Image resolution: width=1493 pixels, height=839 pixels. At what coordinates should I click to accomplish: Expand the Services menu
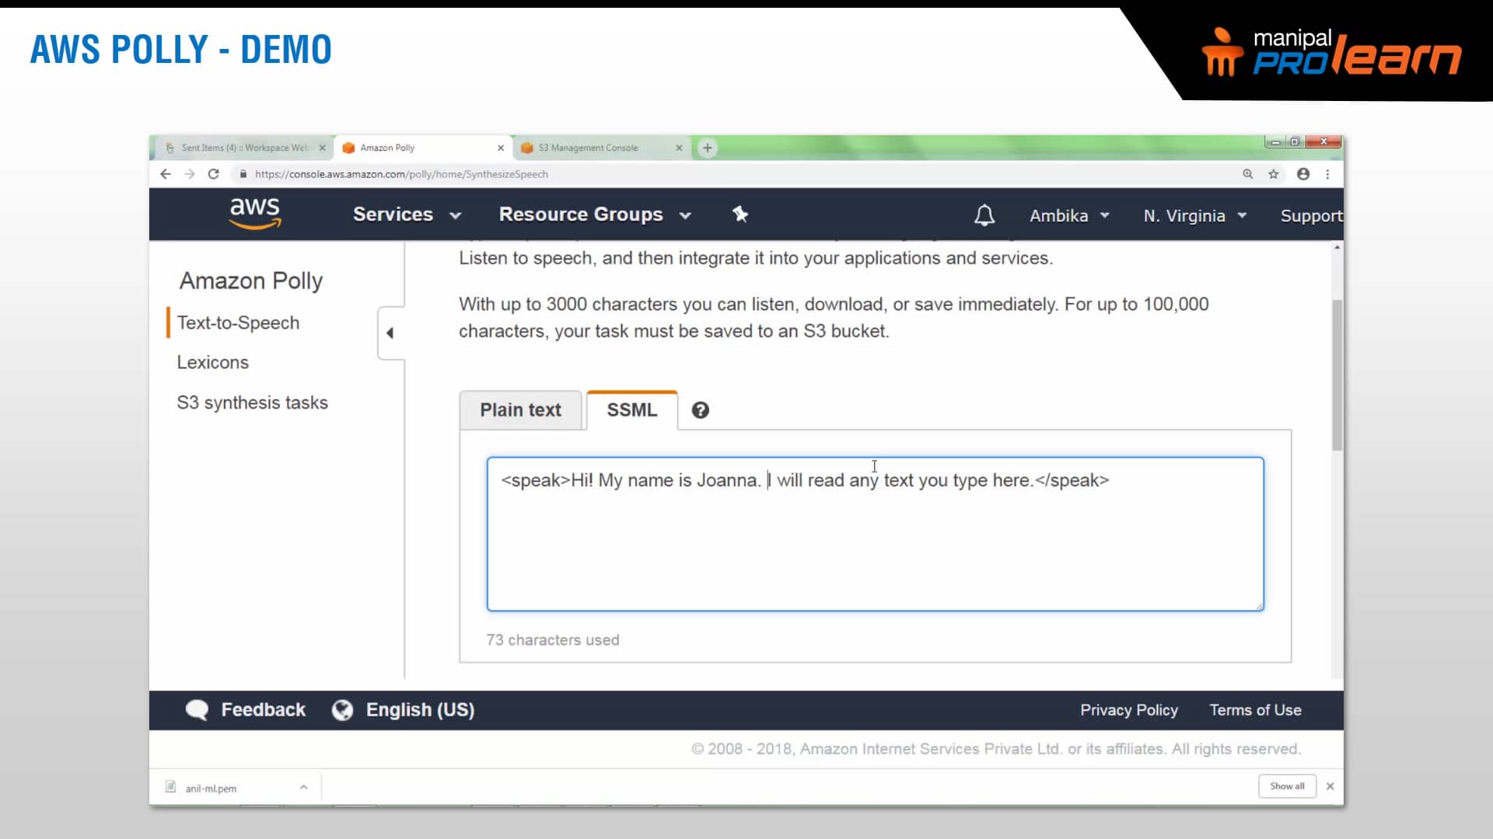(x=407, y=214)
